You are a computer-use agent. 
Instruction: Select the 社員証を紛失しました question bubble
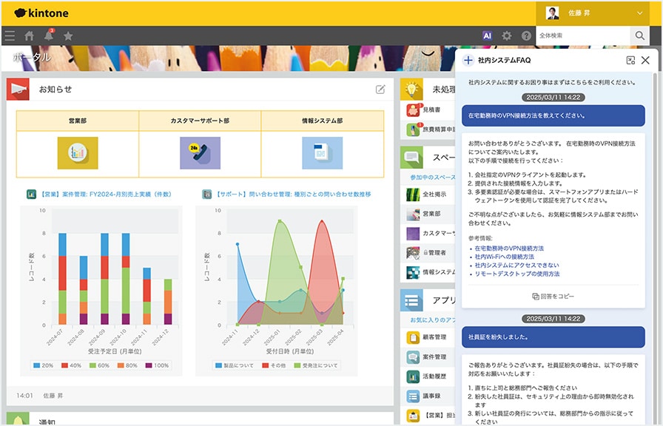coord(553,337)
